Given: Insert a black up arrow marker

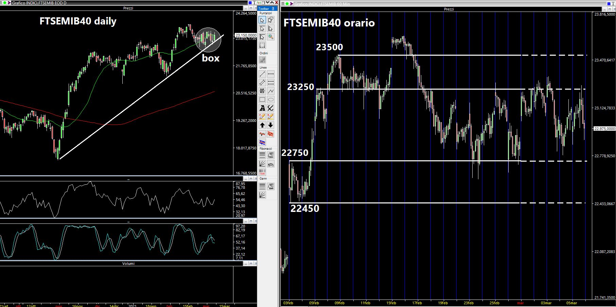Looking at the screenshot, I should coord(262,125).
